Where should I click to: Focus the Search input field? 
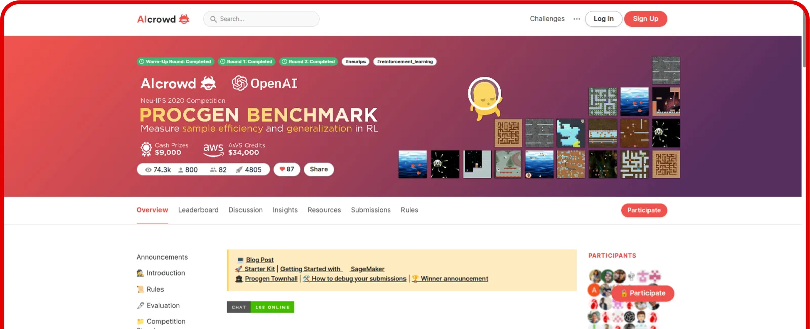(x=261, y=19)
